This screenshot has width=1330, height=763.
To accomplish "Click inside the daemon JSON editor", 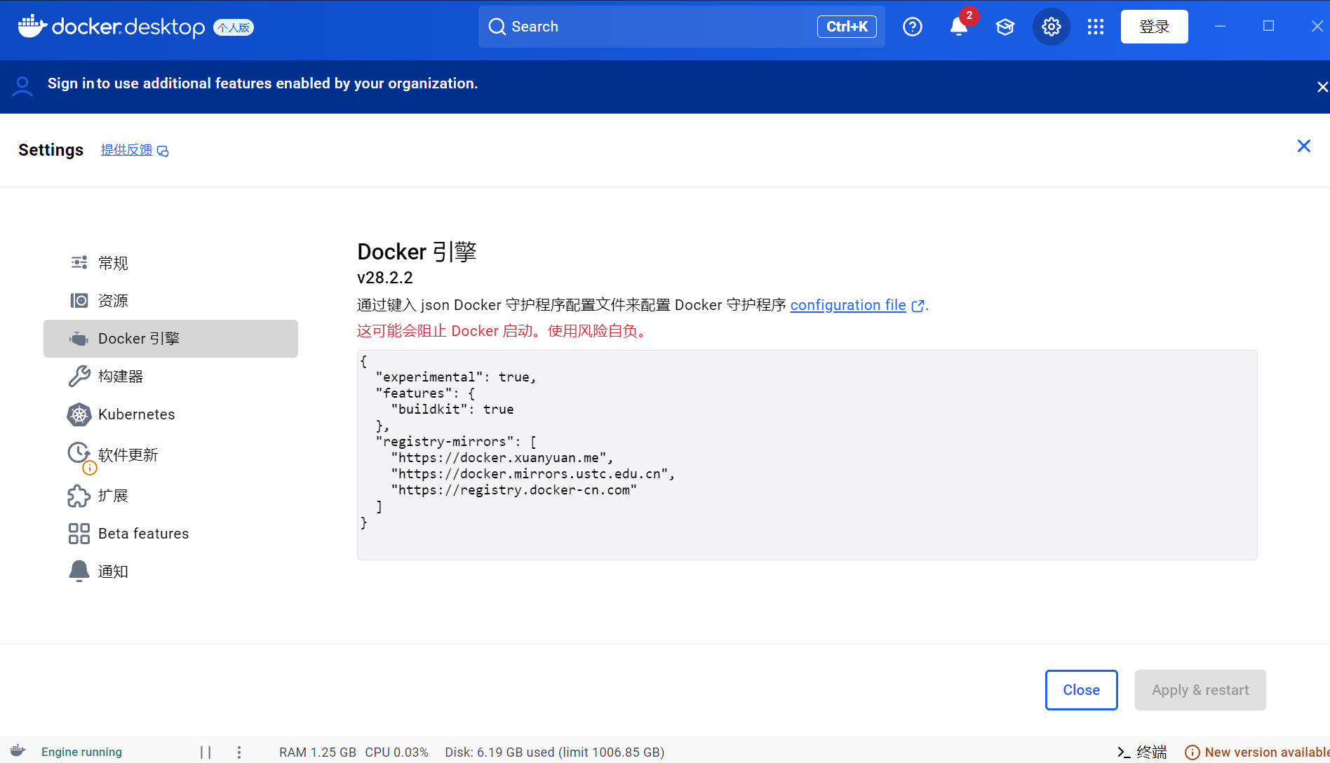I will (x=807, y=454).
